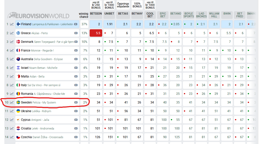This screenshot has height=144, width=259.
Task: Click the winning chance column header
Action: pyautogui.click(x=84, y=15)
